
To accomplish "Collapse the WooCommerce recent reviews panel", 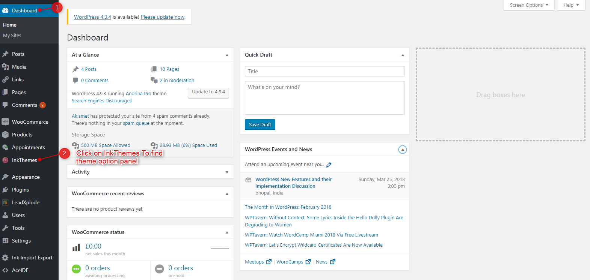I will coord(227,194).
